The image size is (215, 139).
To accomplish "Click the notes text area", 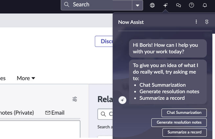I will coord(40,129).
